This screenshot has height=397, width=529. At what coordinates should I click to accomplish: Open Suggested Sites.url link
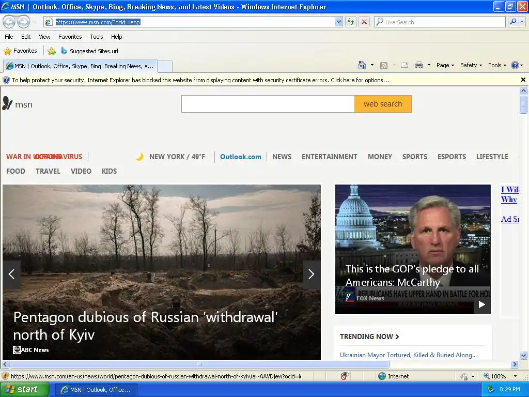[x=89, y=51]
